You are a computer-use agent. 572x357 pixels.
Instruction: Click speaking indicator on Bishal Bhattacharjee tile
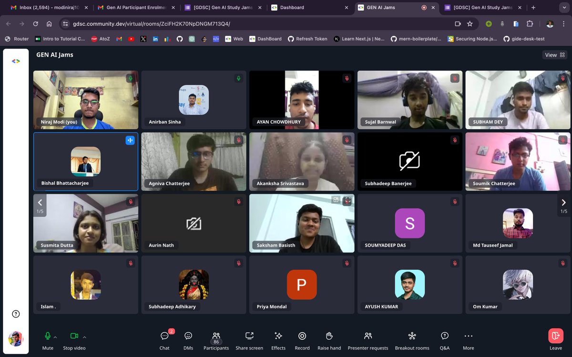click(x=130, y=140)
